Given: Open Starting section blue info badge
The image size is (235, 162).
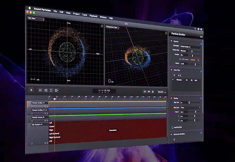Looking at the screenshot, I should click(201, 98).
